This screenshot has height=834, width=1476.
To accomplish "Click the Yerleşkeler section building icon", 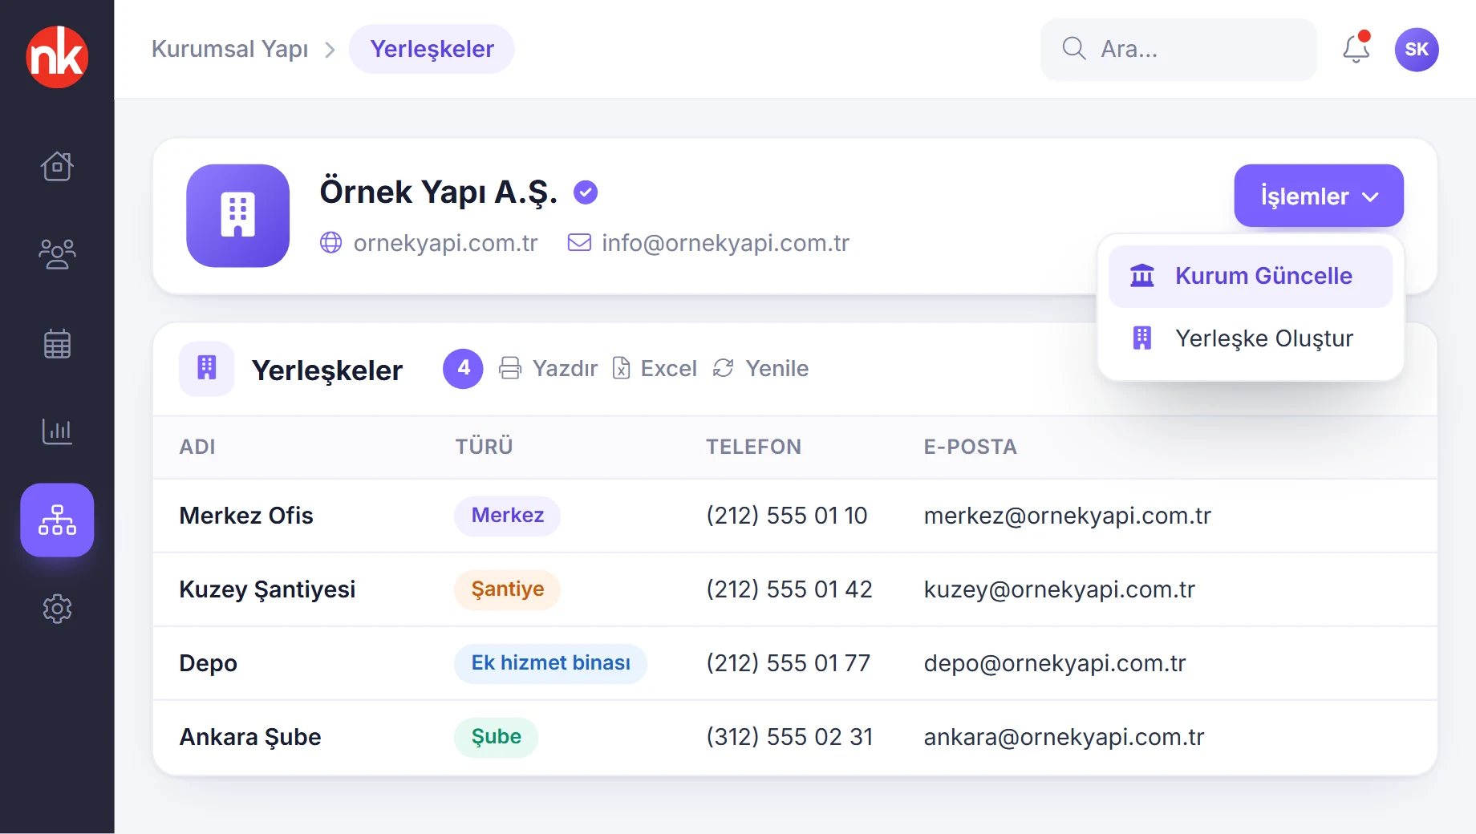I will point(207,368).
